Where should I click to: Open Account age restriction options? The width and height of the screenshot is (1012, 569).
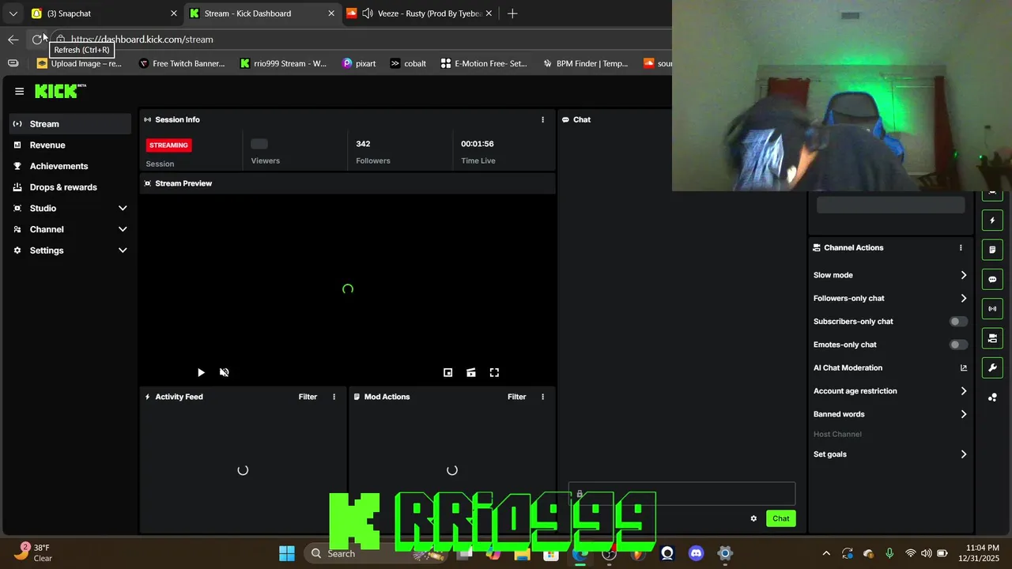(x=890, y=391)
